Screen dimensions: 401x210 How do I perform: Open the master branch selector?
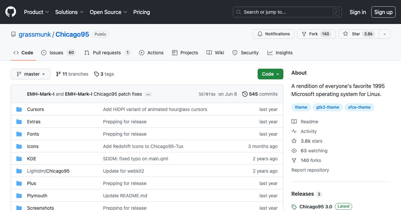coord(30,74)
